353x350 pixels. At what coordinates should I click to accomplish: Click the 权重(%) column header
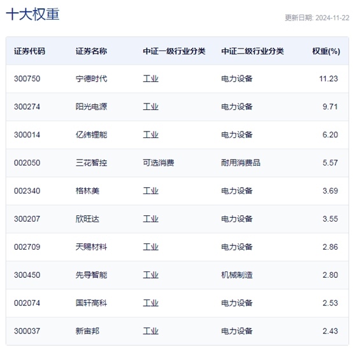tap(326, 52)
